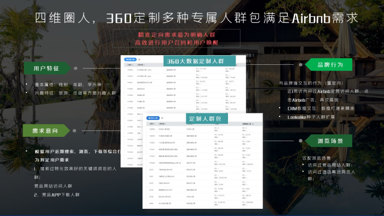Image resolution: width=384 pixels, height=216 pixels.
Task: Click text 匹配浏览场景
Action: (316, 158)
